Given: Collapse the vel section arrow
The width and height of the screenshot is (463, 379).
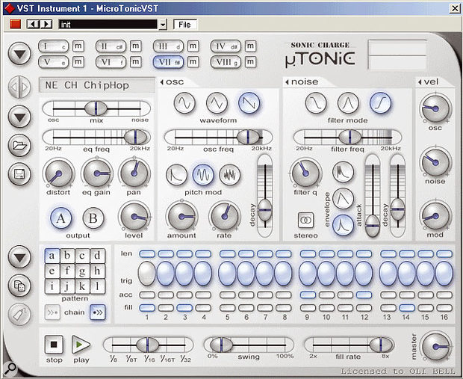Looking at the screenshot, I should click(x=420, y=82).
